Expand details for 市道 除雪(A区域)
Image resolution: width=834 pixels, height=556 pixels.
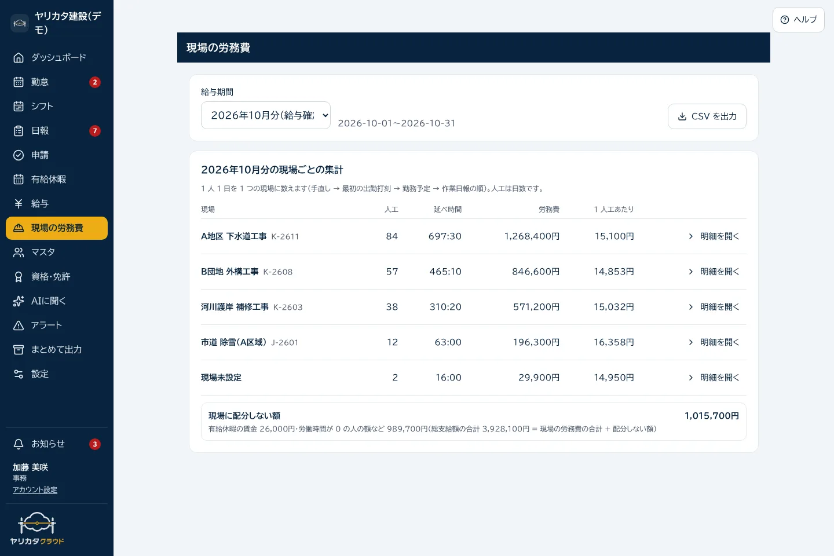click(x=714, y=342)
